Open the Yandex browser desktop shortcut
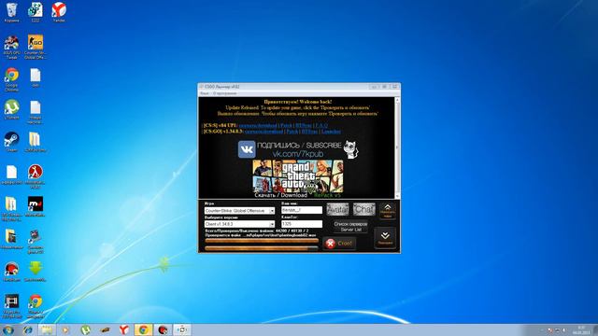Screen dimensions: 598x336 click(59, 11)
